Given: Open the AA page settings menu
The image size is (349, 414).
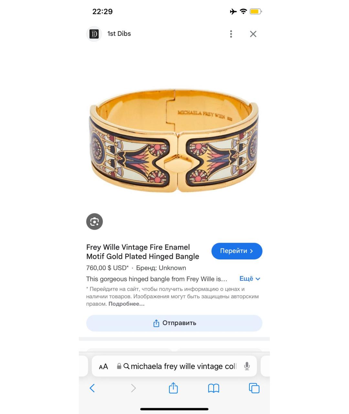Looking at the screenshot, I should click(x=103, y=366).
